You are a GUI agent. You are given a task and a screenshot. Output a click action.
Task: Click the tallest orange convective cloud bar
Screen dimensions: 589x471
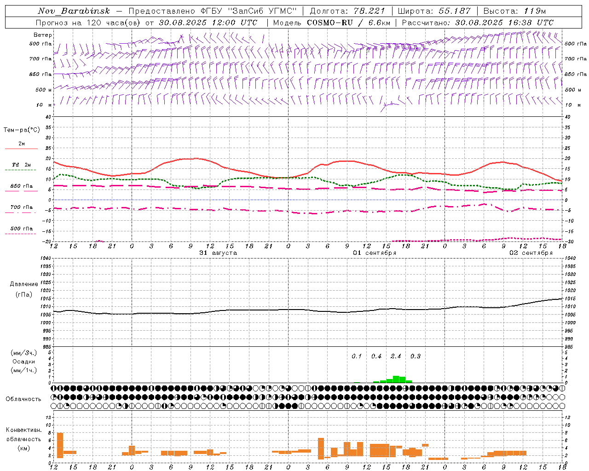pyautogui.click(x=60, y=445)
